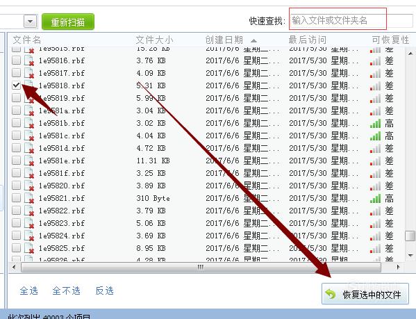Click the horizontal scrollbar left arrow
Image resolution: width=416 pixels, height=319 pixels.
click(x=14, y=267)
